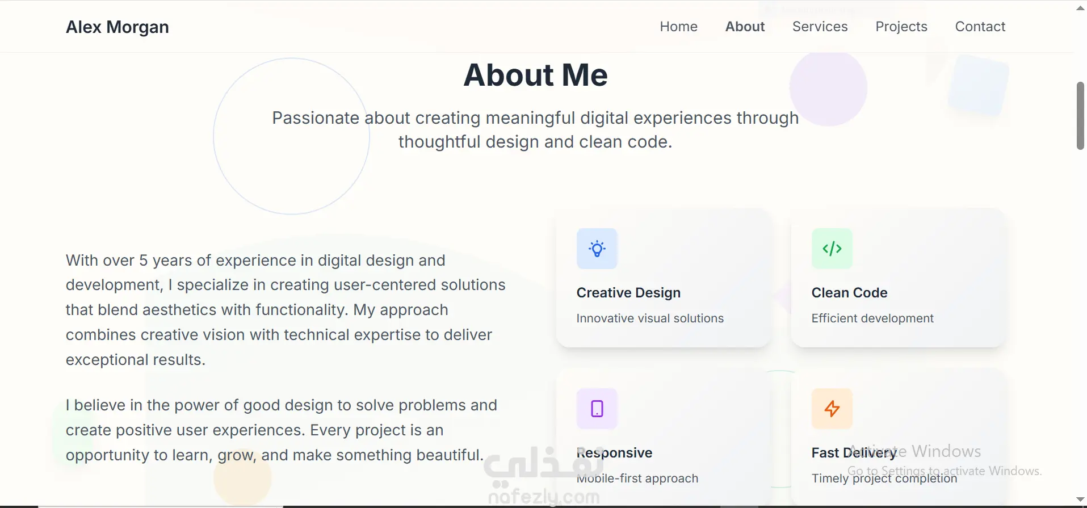Click the "Innovative visual solutions" description text
1087x508 pixels.
(x=650, y=318)
